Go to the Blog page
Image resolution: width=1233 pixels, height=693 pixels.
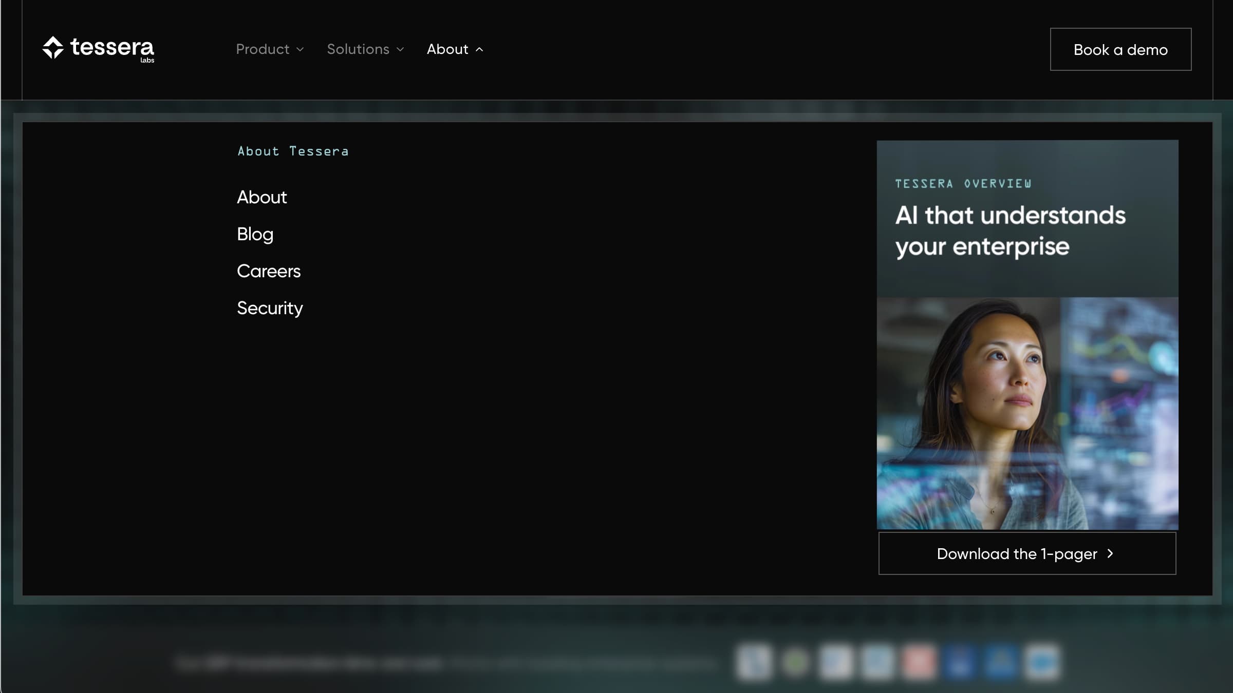tap(255, 234)
